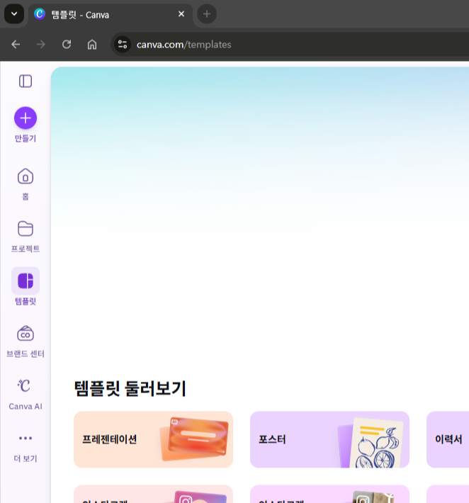This screenshot has width=469, height=503.
Task: Open the 포스터 template category card
Action: [x=329, y=439]
